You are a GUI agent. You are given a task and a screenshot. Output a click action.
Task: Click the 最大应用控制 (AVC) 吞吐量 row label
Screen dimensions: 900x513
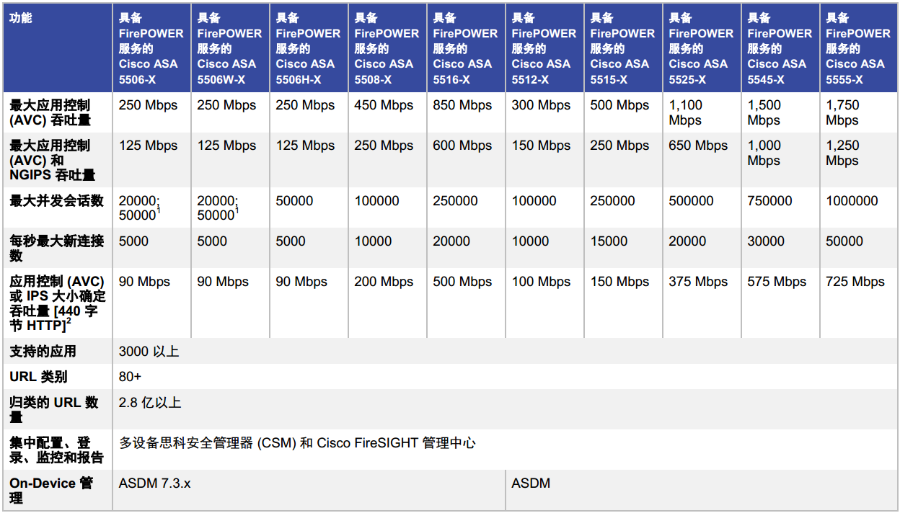50,112
